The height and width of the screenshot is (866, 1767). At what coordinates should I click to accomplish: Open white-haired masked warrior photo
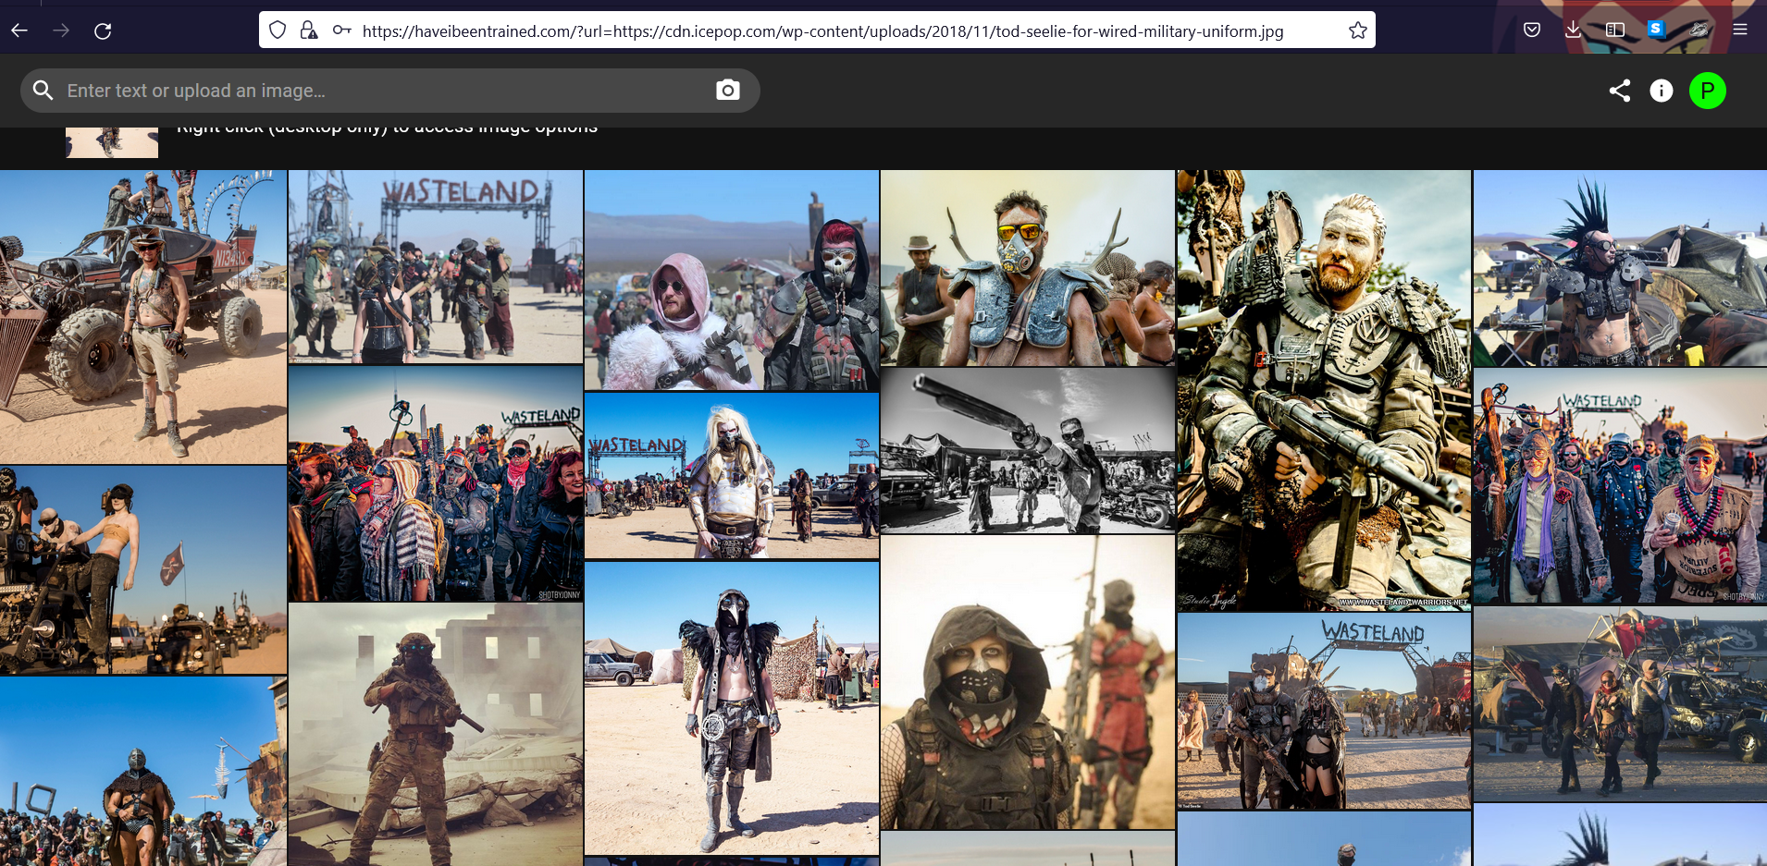point(732,476)
